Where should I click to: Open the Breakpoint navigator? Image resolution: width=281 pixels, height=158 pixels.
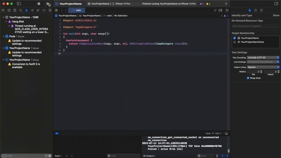coord(44,11)
